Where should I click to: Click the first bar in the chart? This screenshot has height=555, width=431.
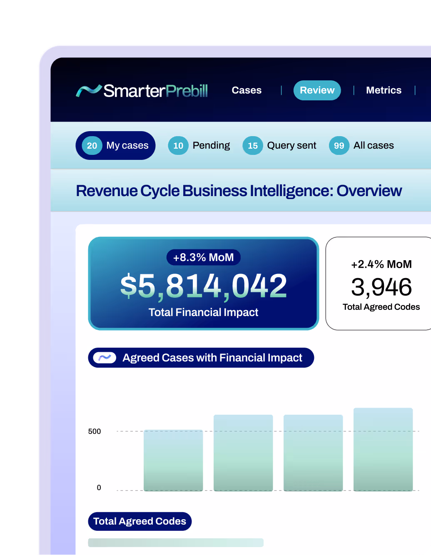[173, 460]
